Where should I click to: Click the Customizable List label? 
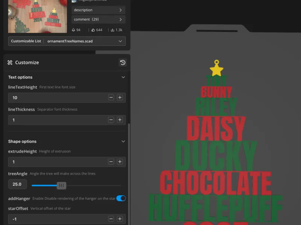click(x=26, y=41)
